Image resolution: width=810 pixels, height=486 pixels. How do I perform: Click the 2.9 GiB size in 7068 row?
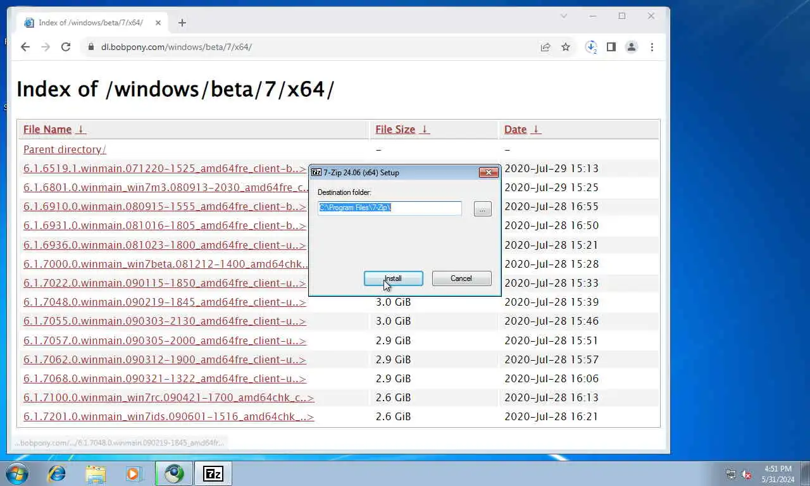point(393,378)
